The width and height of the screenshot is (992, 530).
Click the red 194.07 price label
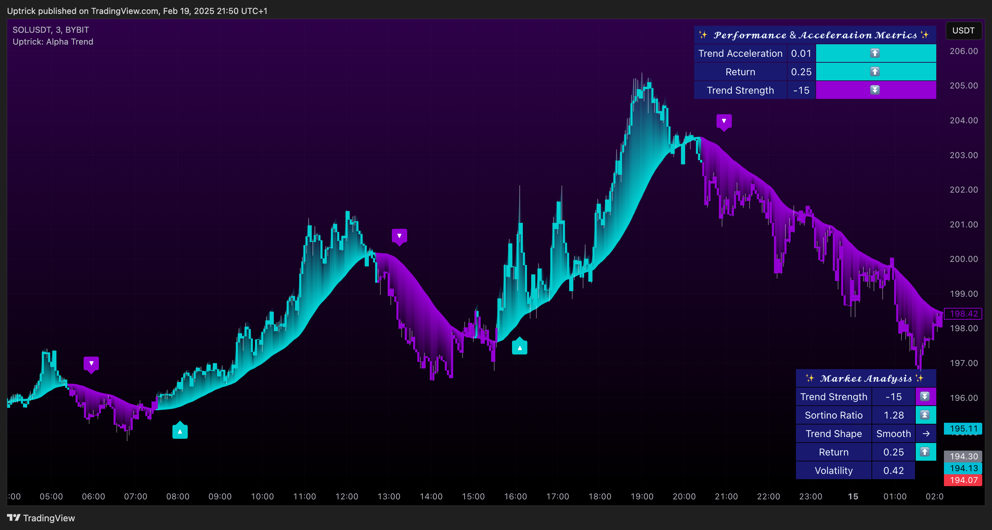963,480
